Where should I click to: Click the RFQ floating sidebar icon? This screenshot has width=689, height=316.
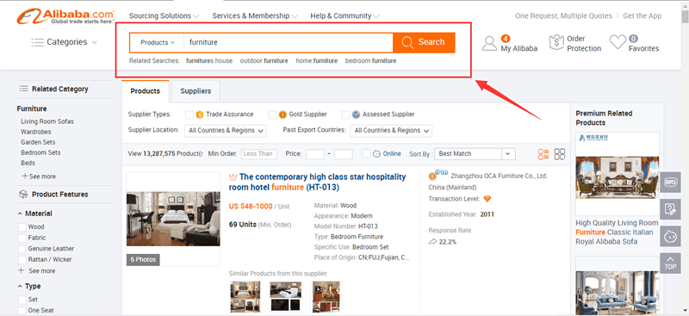(670, 182)
